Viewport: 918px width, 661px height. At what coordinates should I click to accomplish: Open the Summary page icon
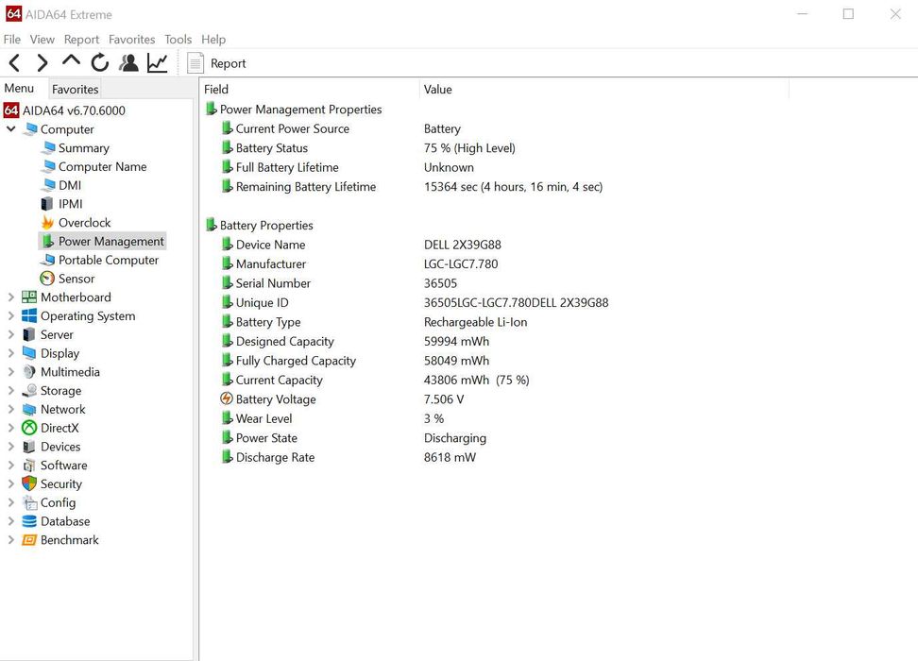pos(48,147)
